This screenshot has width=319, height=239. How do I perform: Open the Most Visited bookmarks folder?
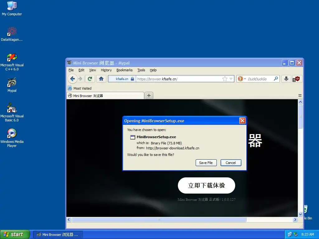(80, 88)
